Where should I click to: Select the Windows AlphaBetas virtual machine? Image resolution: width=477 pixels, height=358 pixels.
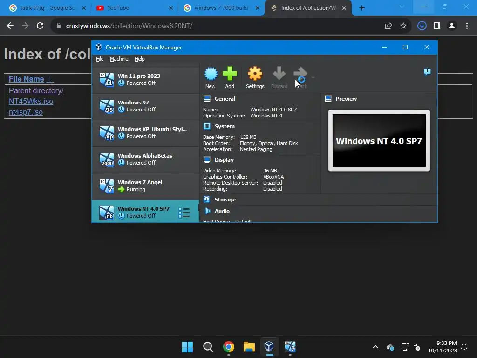coord(145,159)
